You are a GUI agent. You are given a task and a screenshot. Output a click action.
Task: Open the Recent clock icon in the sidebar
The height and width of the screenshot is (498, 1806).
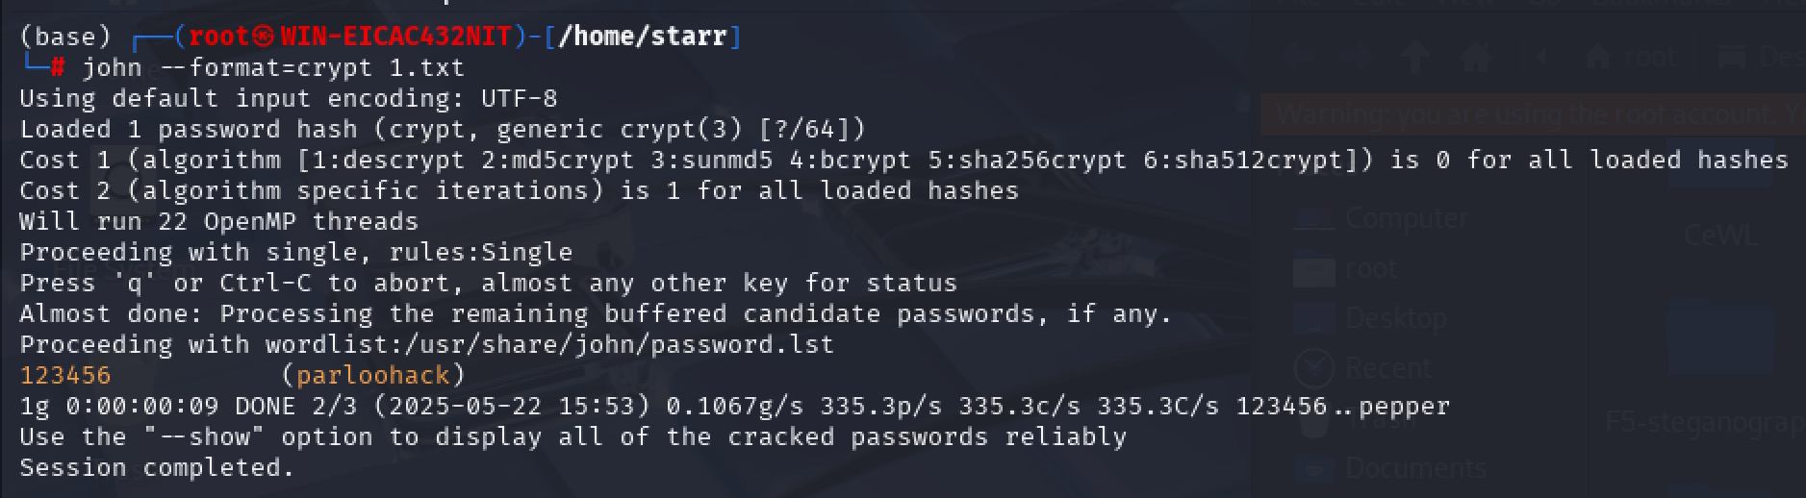click(1313, 368)
